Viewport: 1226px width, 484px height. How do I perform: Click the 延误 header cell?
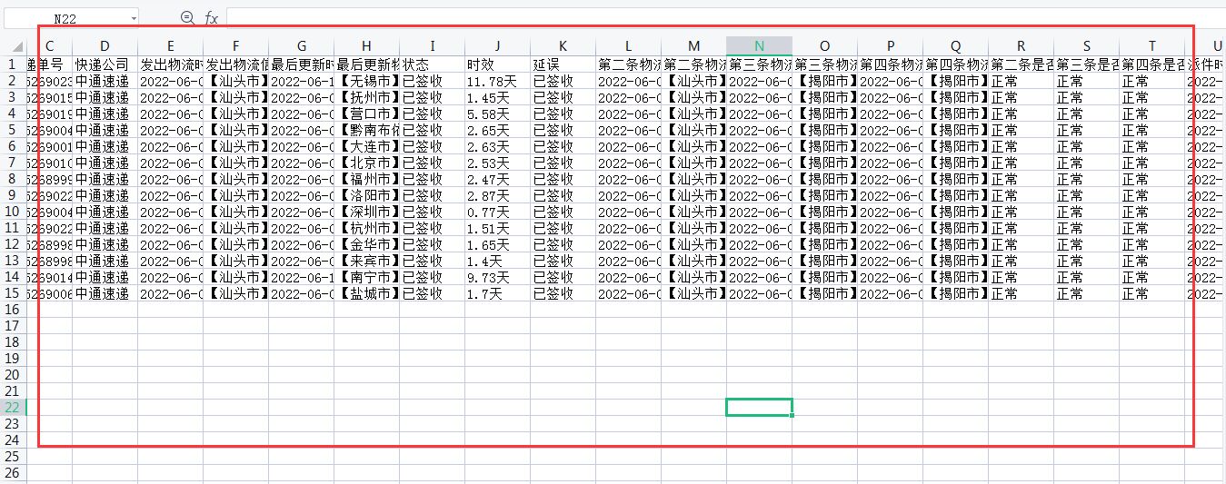563,64
